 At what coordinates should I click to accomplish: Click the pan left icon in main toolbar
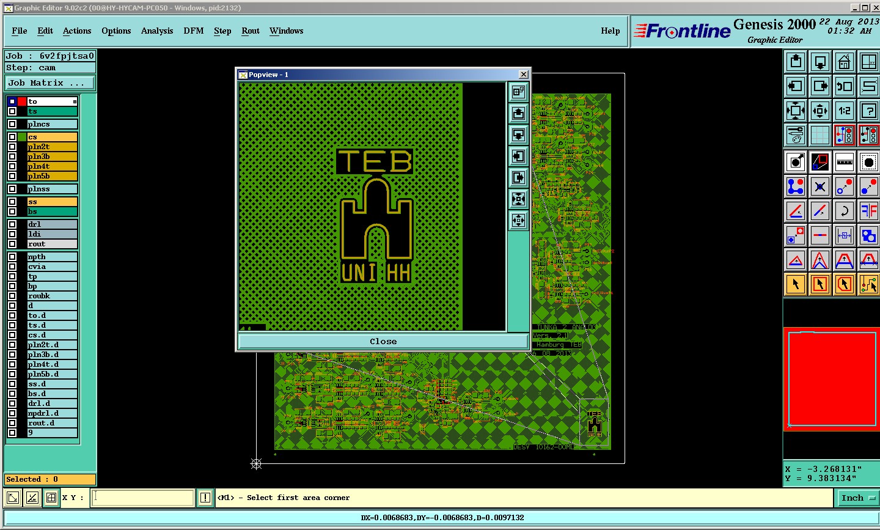(x=796, y=86)
